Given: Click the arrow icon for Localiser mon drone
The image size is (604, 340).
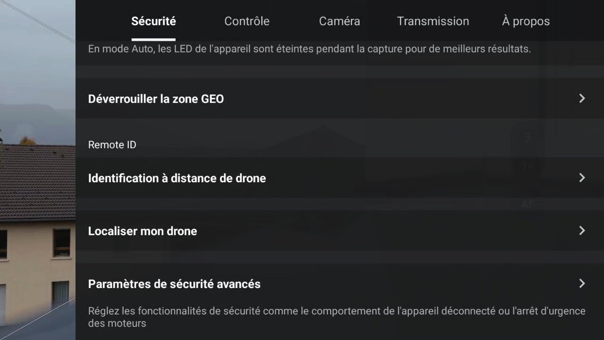Looking at the screenshot, I should click(582, 231).
